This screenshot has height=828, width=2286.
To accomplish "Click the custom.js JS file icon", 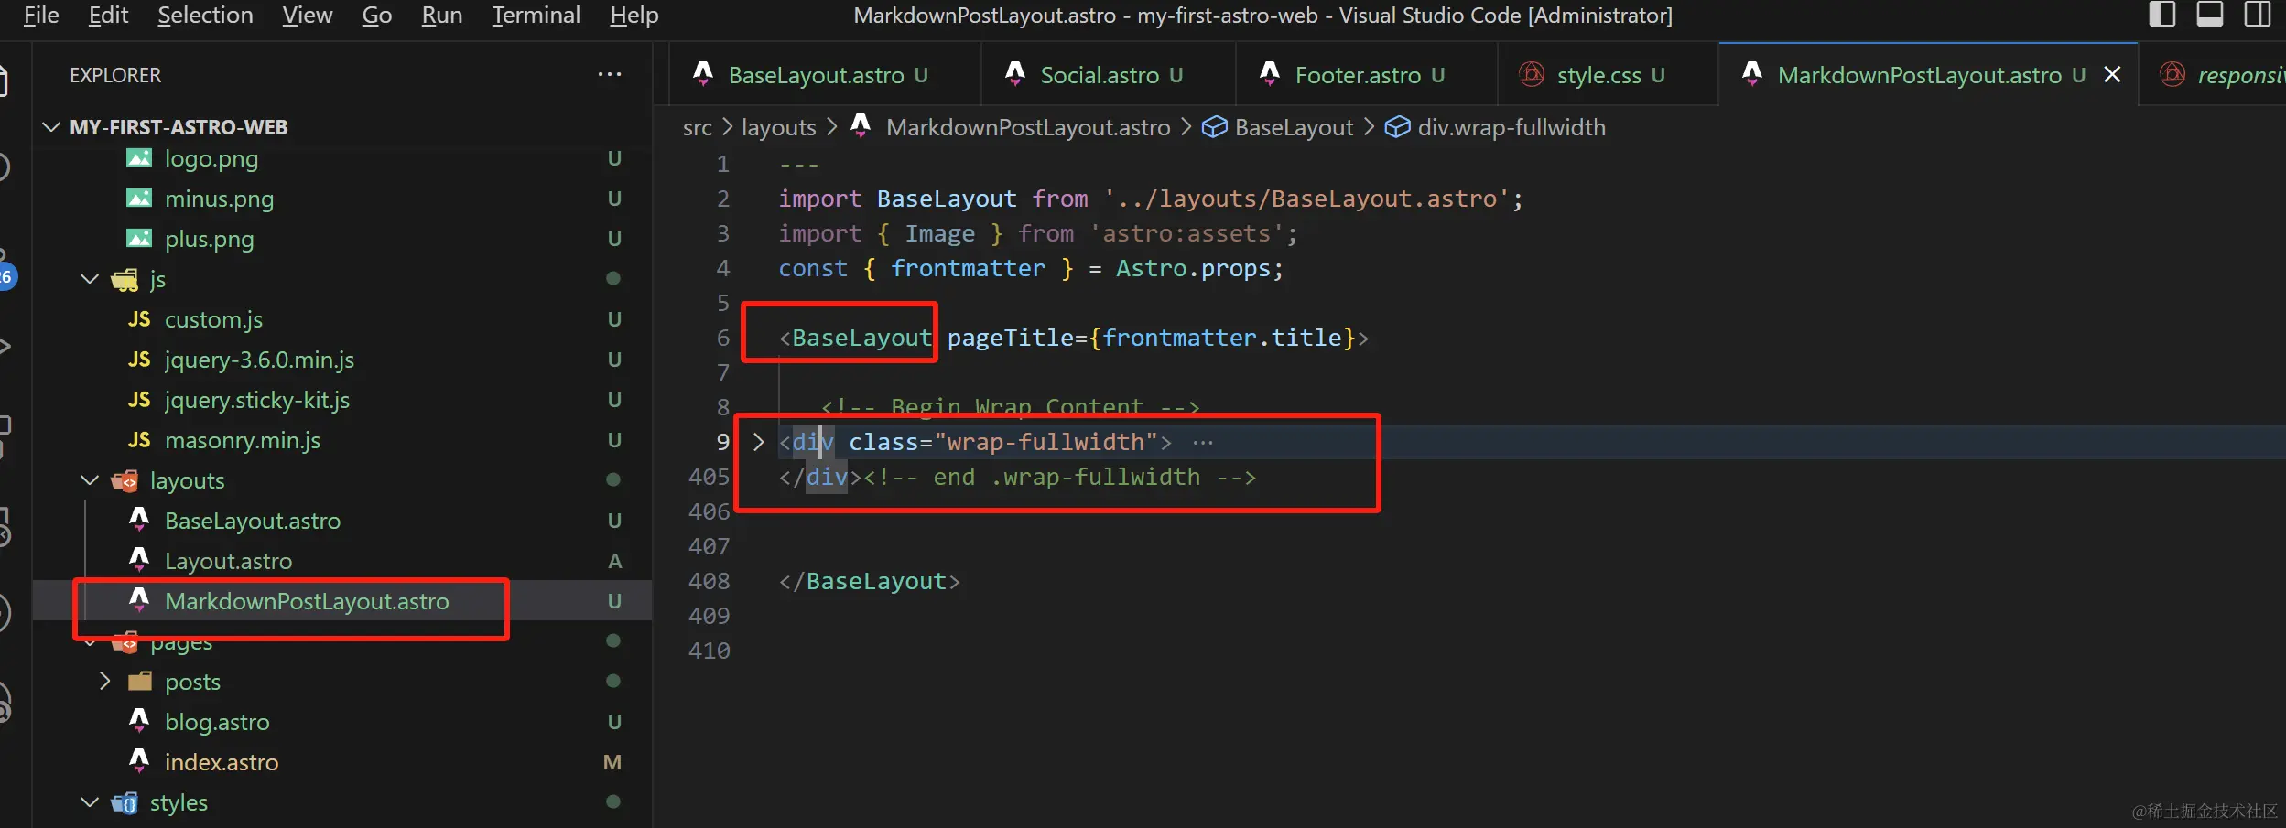I will coord(139,319).
